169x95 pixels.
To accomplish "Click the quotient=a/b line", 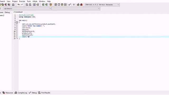I will point(27,35).
